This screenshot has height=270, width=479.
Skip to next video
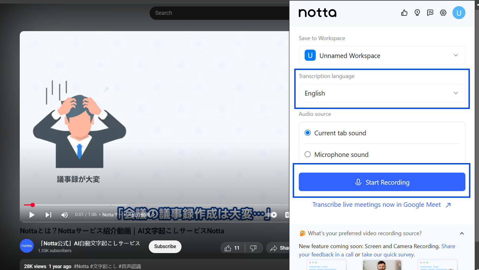(48, 215)
